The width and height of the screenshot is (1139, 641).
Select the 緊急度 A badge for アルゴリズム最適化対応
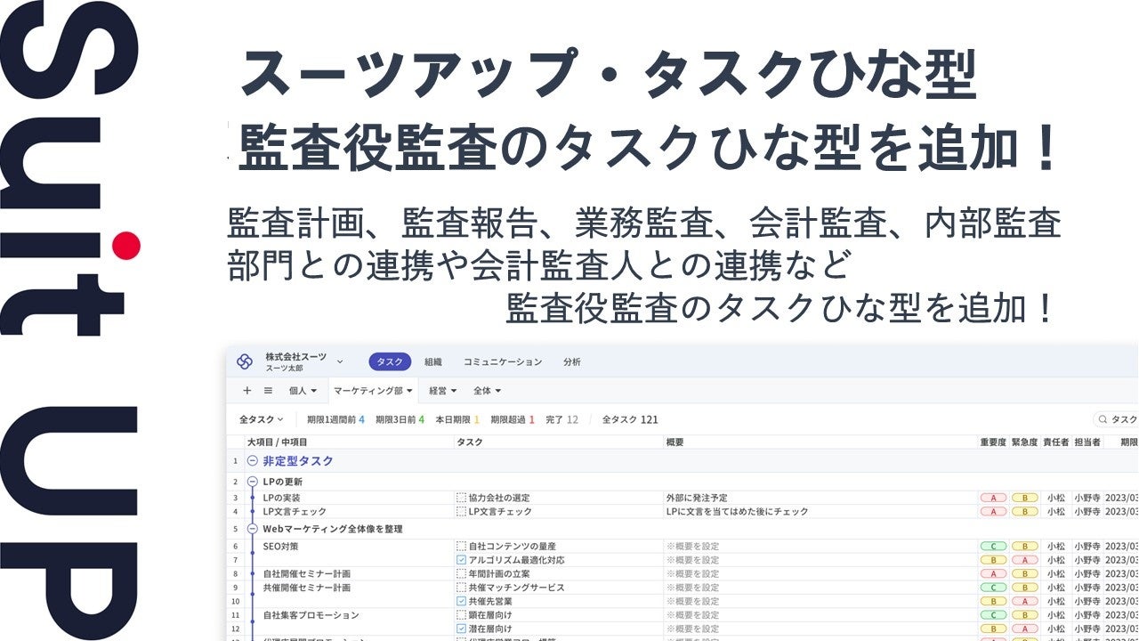click(1024, 560)
